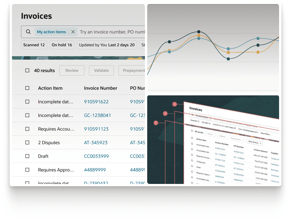Check the row for invoice 44889999
This screenshot has height=218, width=291.
coord(27,170)
